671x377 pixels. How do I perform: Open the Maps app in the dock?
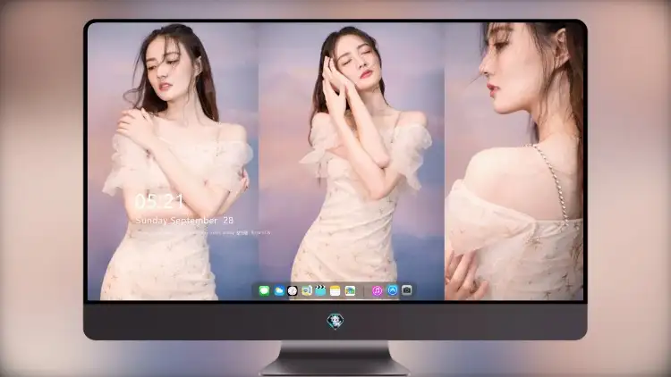point(306,290)
